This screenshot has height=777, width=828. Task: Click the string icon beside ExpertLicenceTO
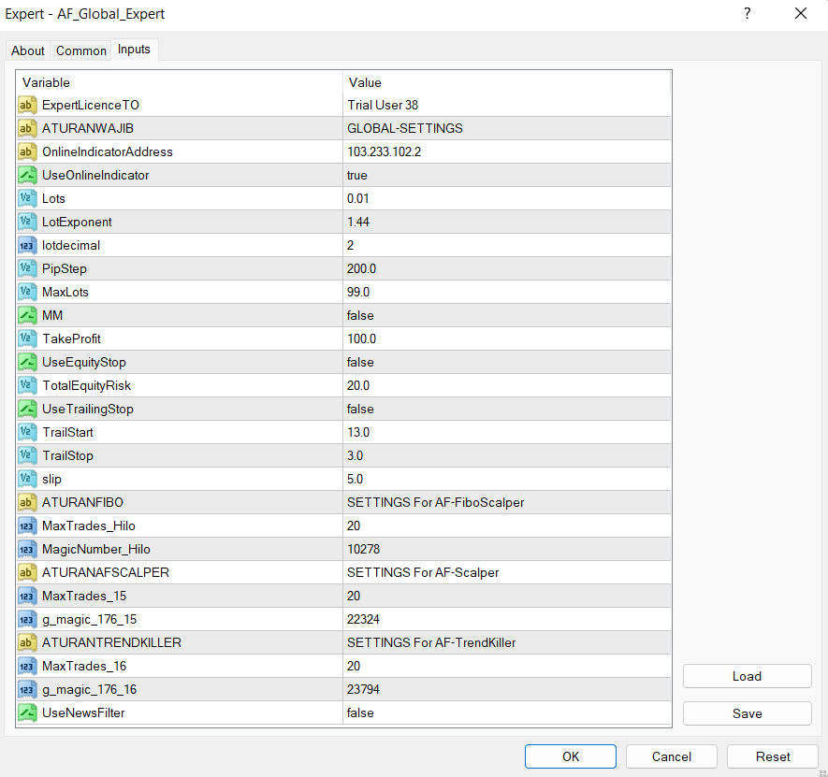27,105
